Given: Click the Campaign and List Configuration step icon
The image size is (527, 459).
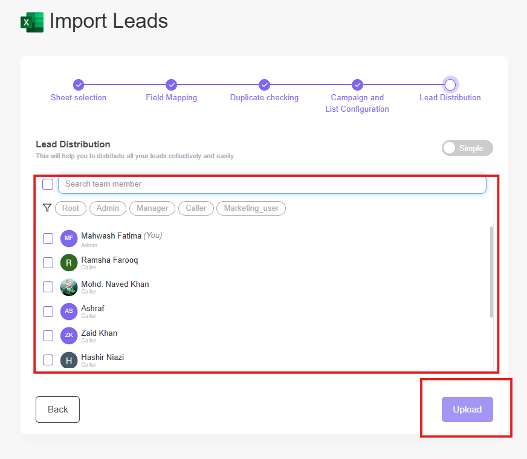Looking at the screenshot, I should (x=357, y=85).
